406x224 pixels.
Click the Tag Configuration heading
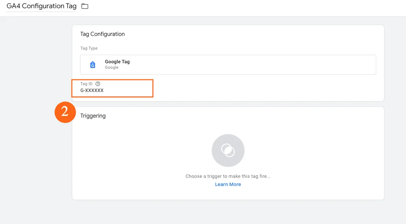click(103, 34)
